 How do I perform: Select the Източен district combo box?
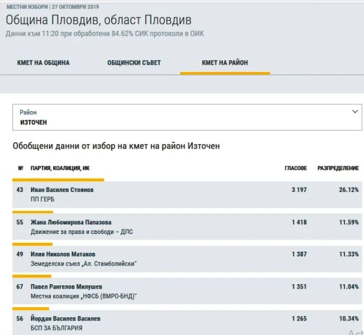point(187,117)
